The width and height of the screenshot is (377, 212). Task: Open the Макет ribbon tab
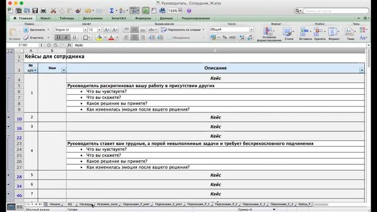(45, 18)
